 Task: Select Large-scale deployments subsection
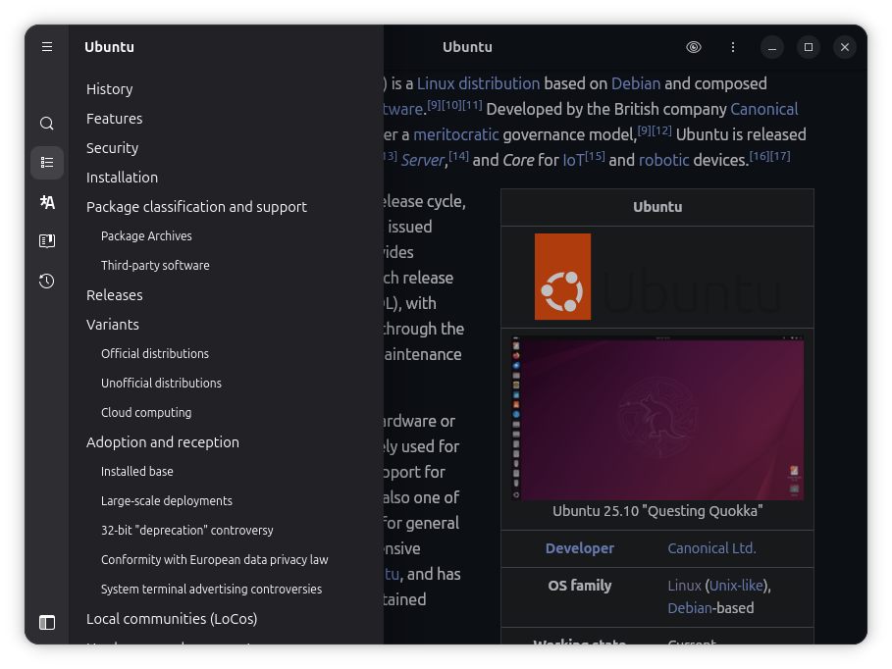(167, 500)
